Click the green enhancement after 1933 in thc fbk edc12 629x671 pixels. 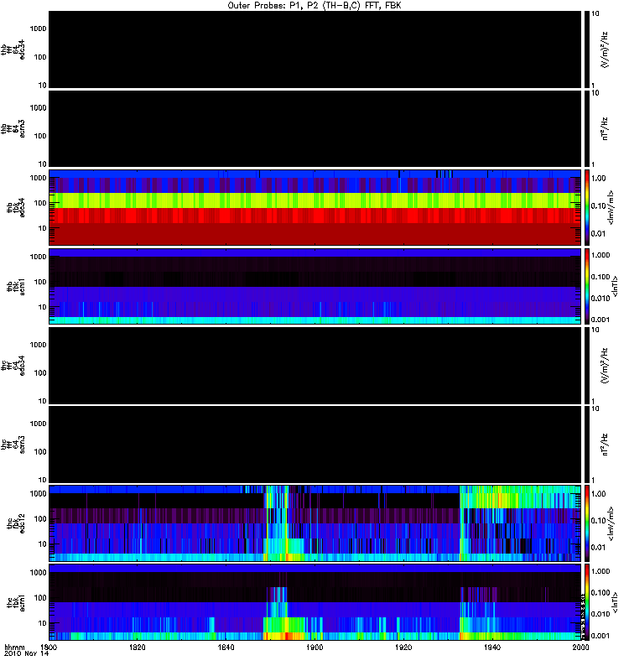520,497
